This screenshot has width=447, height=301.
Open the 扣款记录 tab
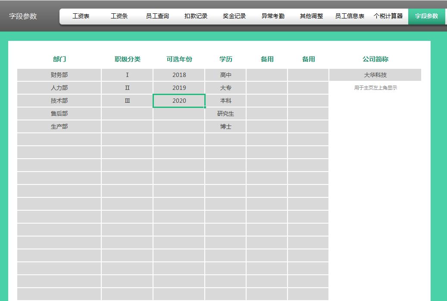[x=196, y=16]
